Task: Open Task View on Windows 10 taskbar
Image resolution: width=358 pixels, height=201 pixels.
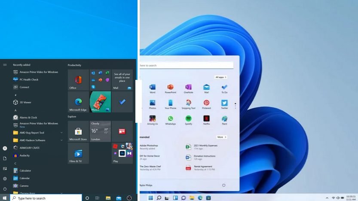Action: pos(97,198)
